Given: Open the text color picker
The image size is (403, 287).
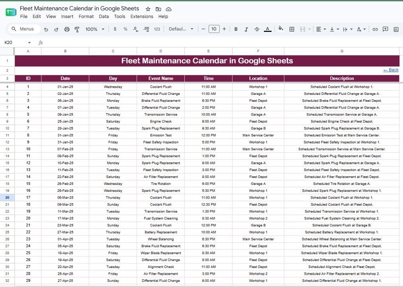Looking at the screenshot, I should [x=268, y=29].
